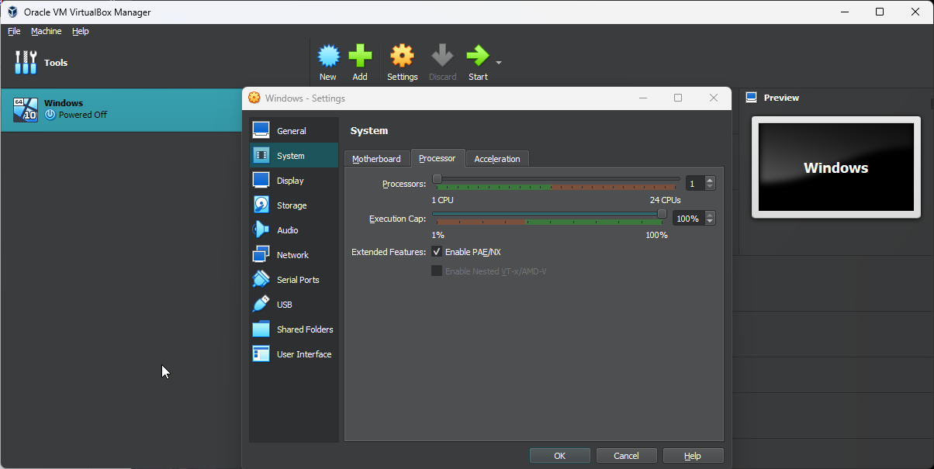
Task: Click the Enable Nested VT-x/AMD-V checkbox
Action: tap(437, 271)
